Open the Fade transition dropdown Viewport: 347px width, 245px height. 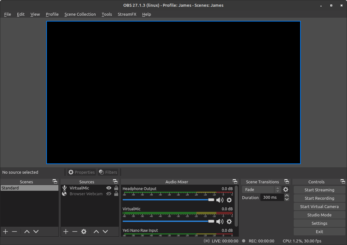tap(261, 189)
